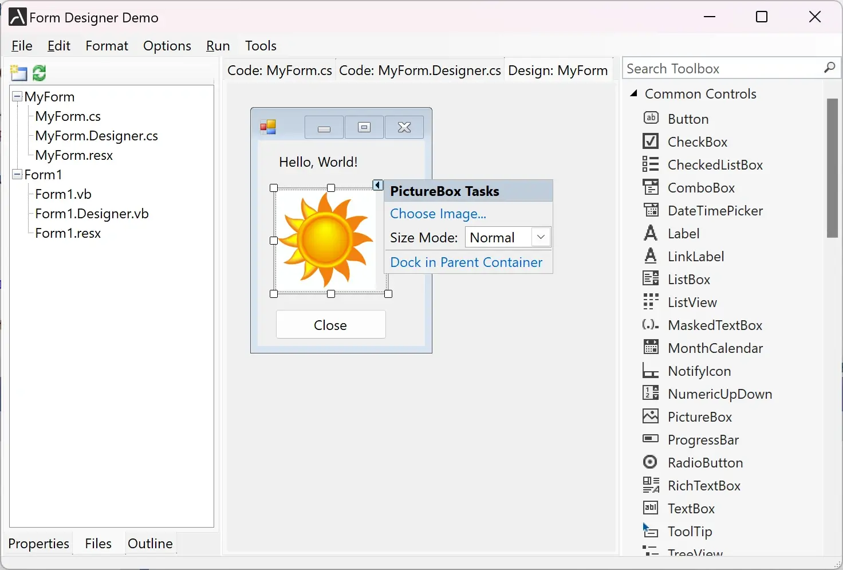The image size is (843, 570).
Task: Pick the RadioButton icon in the toolbox
Action: 651,462
